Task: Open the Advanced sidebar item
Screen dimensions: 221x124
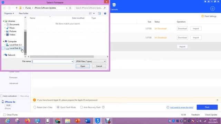Action: (x=14, y=83)
